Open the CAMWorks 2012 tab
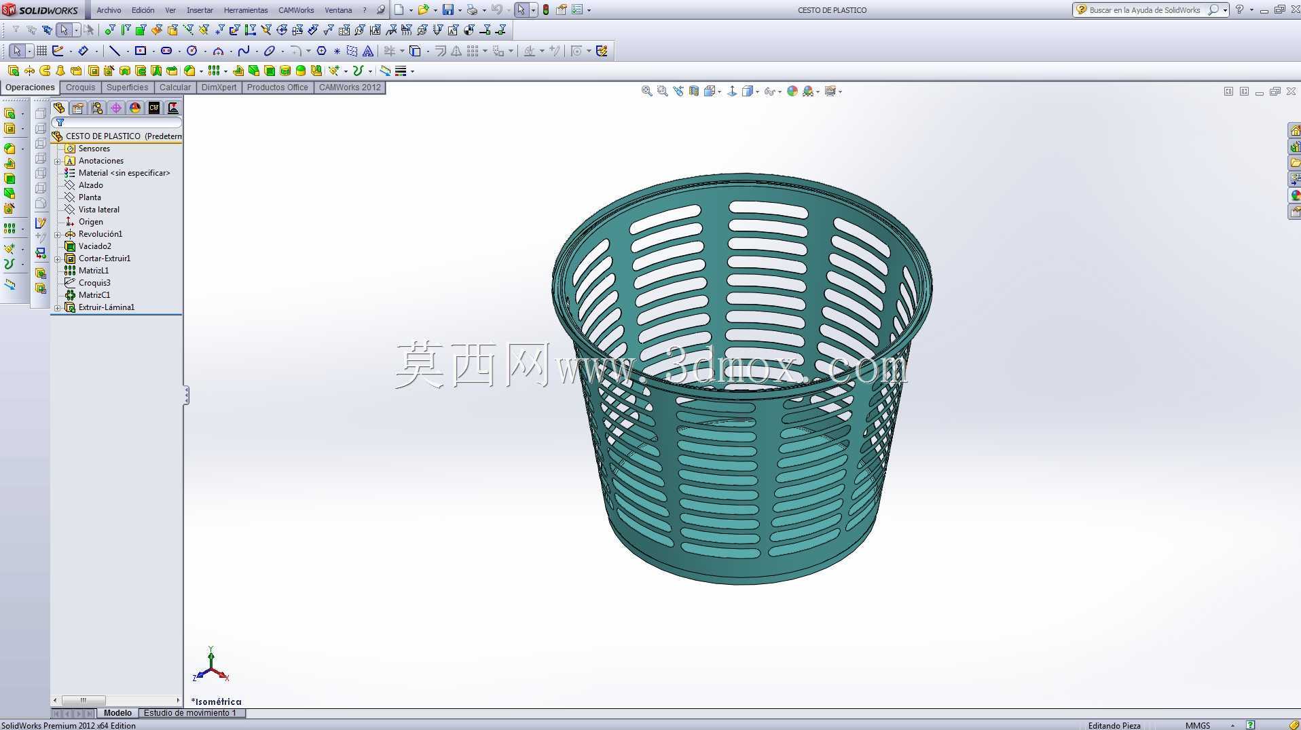 [350, 88]
